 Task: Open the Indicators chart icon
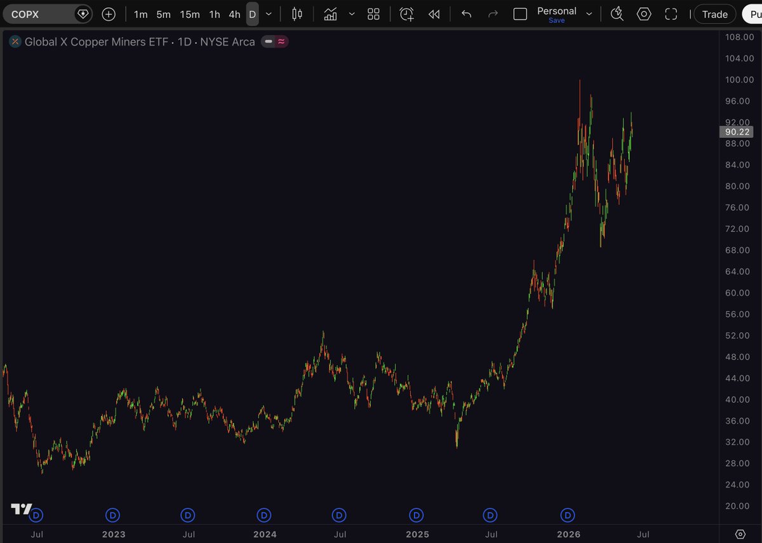tap(330, 14)
